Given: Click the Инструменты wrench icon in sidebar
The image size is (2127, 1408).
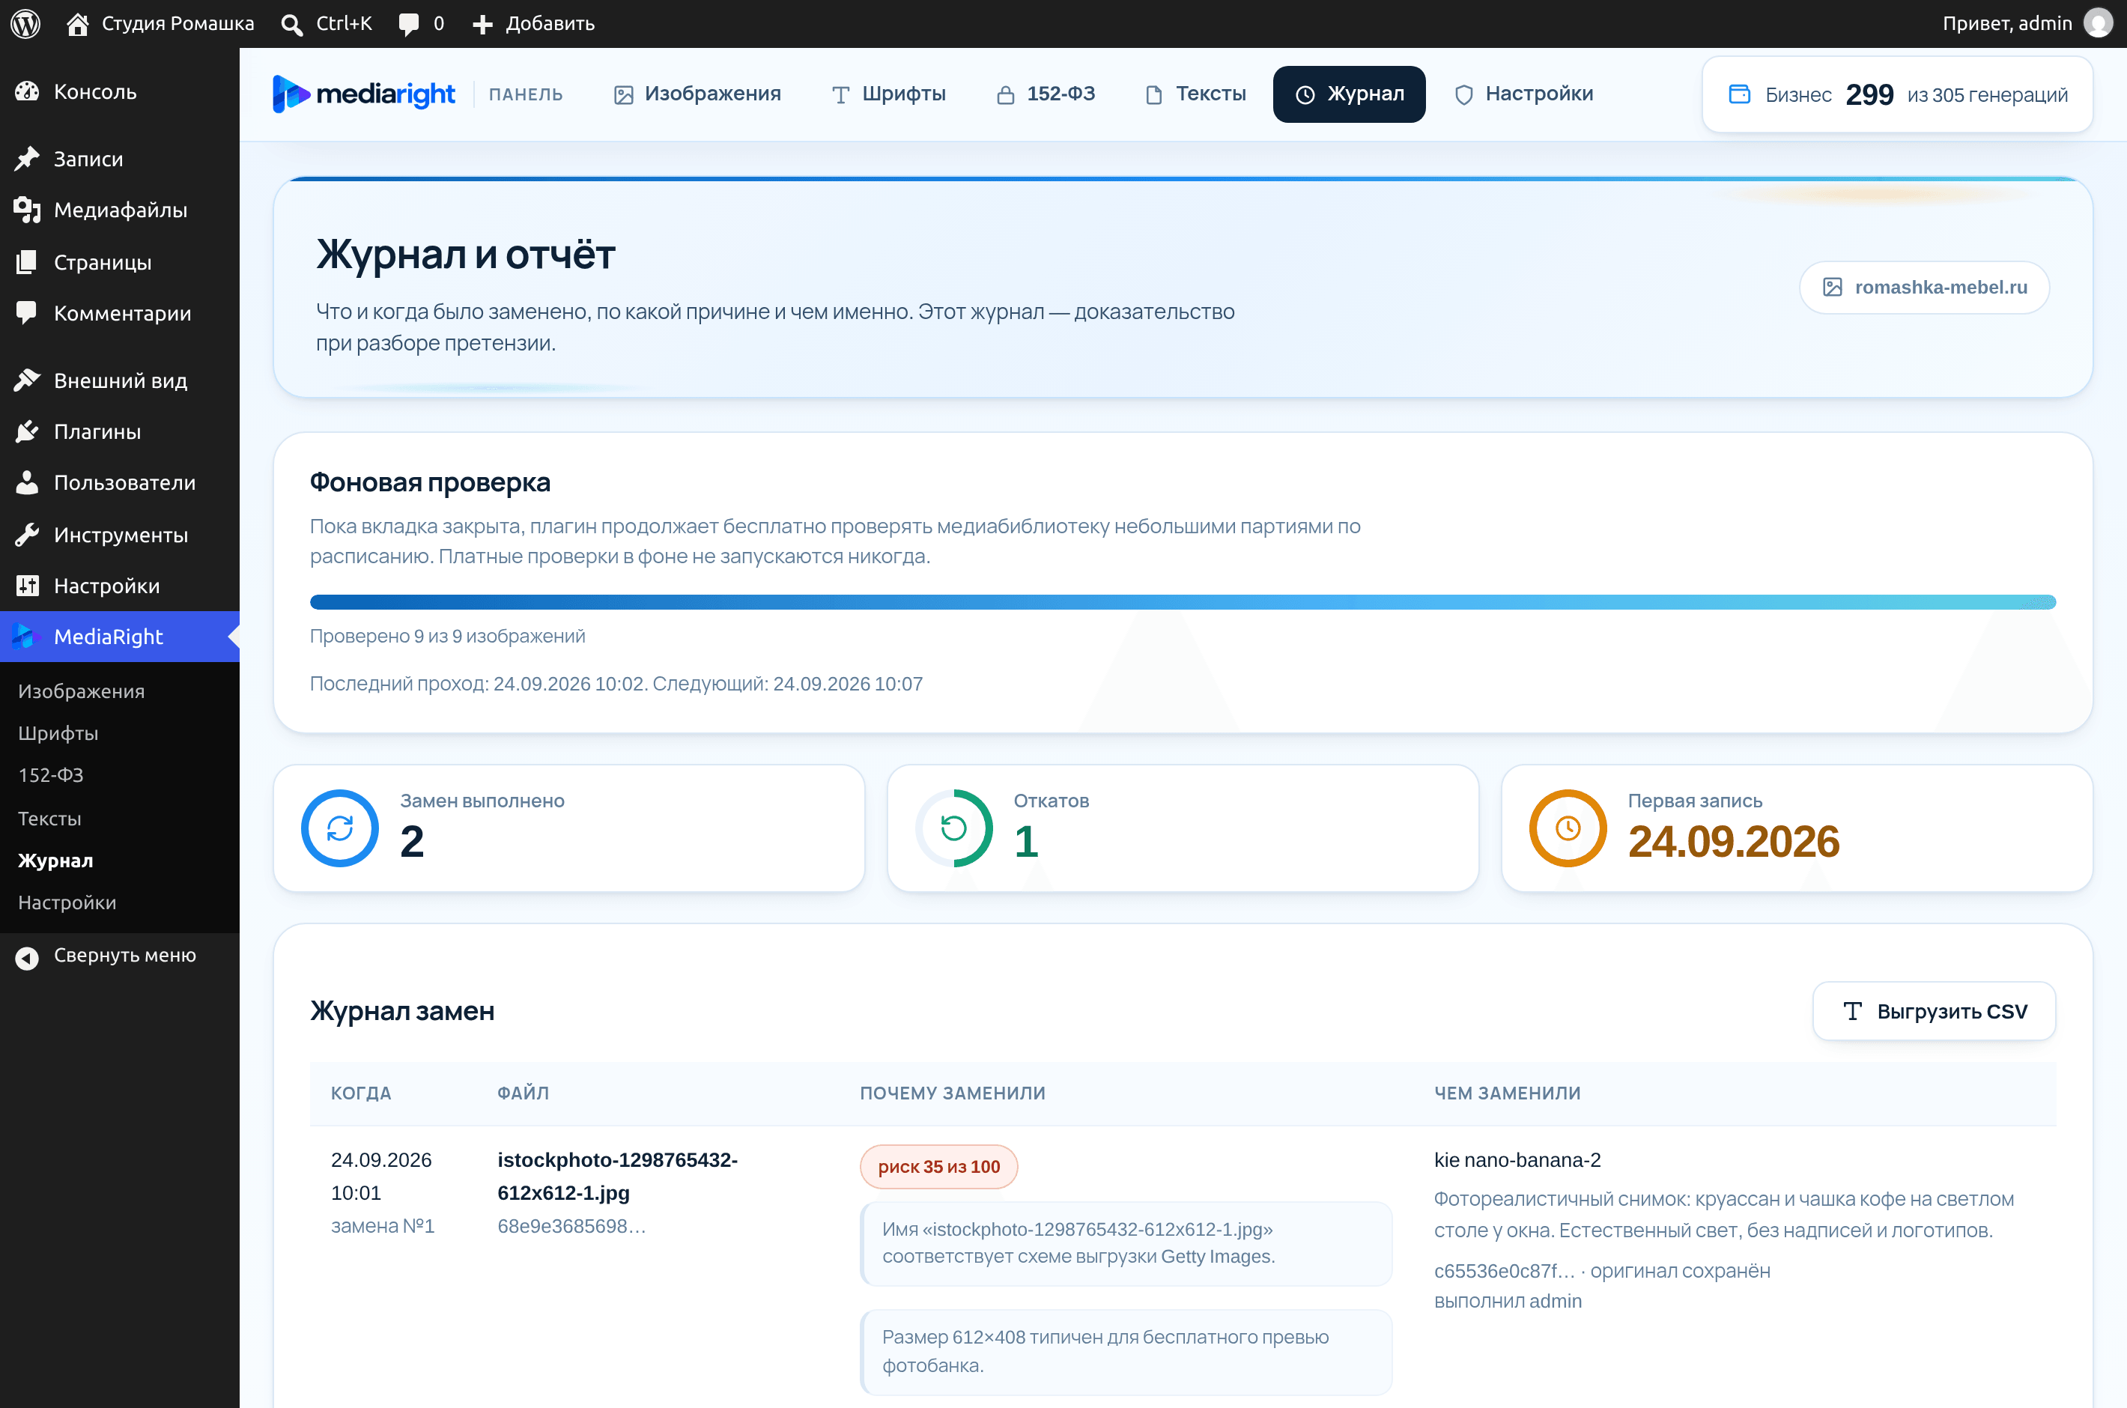Looking at the screenshot, I should click(x=27, y=535).
